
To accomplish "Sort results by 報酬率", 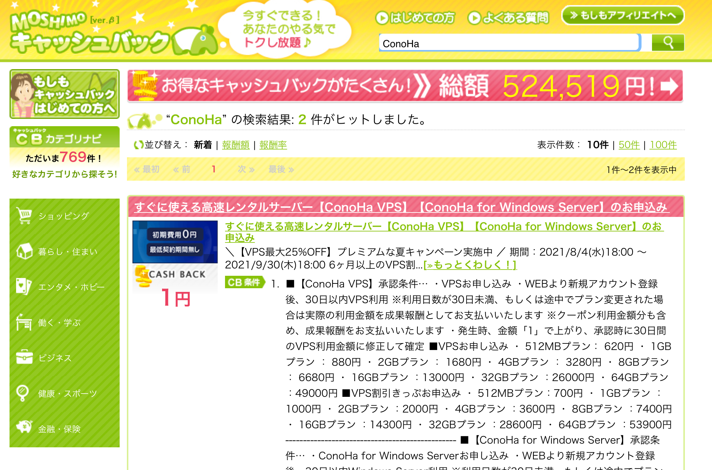I will [273, 145].
